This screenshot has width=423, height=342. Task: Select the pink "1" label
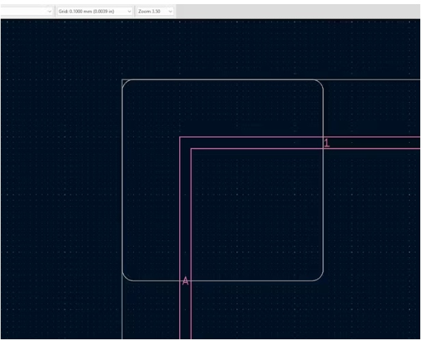pos(327,143)
